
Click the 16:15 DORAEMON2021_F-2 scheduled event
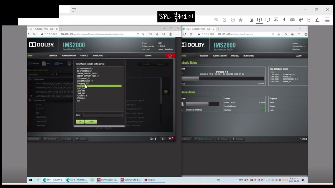tap(284, 79)
